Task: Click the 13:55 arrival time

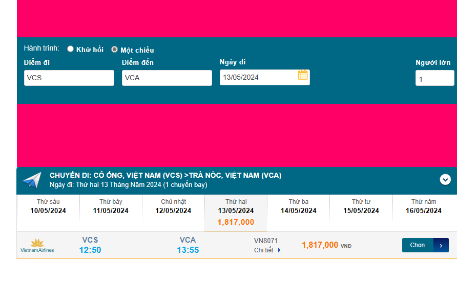Action: pyautogui.click(x=188, y=250)
